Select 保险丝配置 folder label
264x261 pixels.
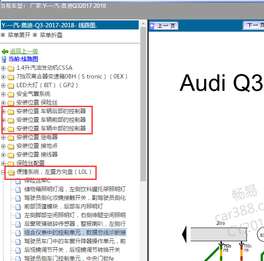pos(30,163)
